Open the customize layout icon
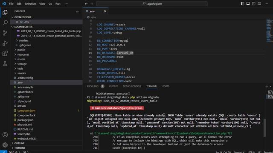 coord(259,4)
